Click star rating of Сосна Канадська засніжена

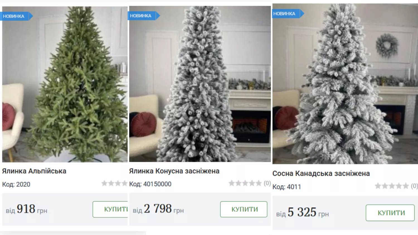392,186
